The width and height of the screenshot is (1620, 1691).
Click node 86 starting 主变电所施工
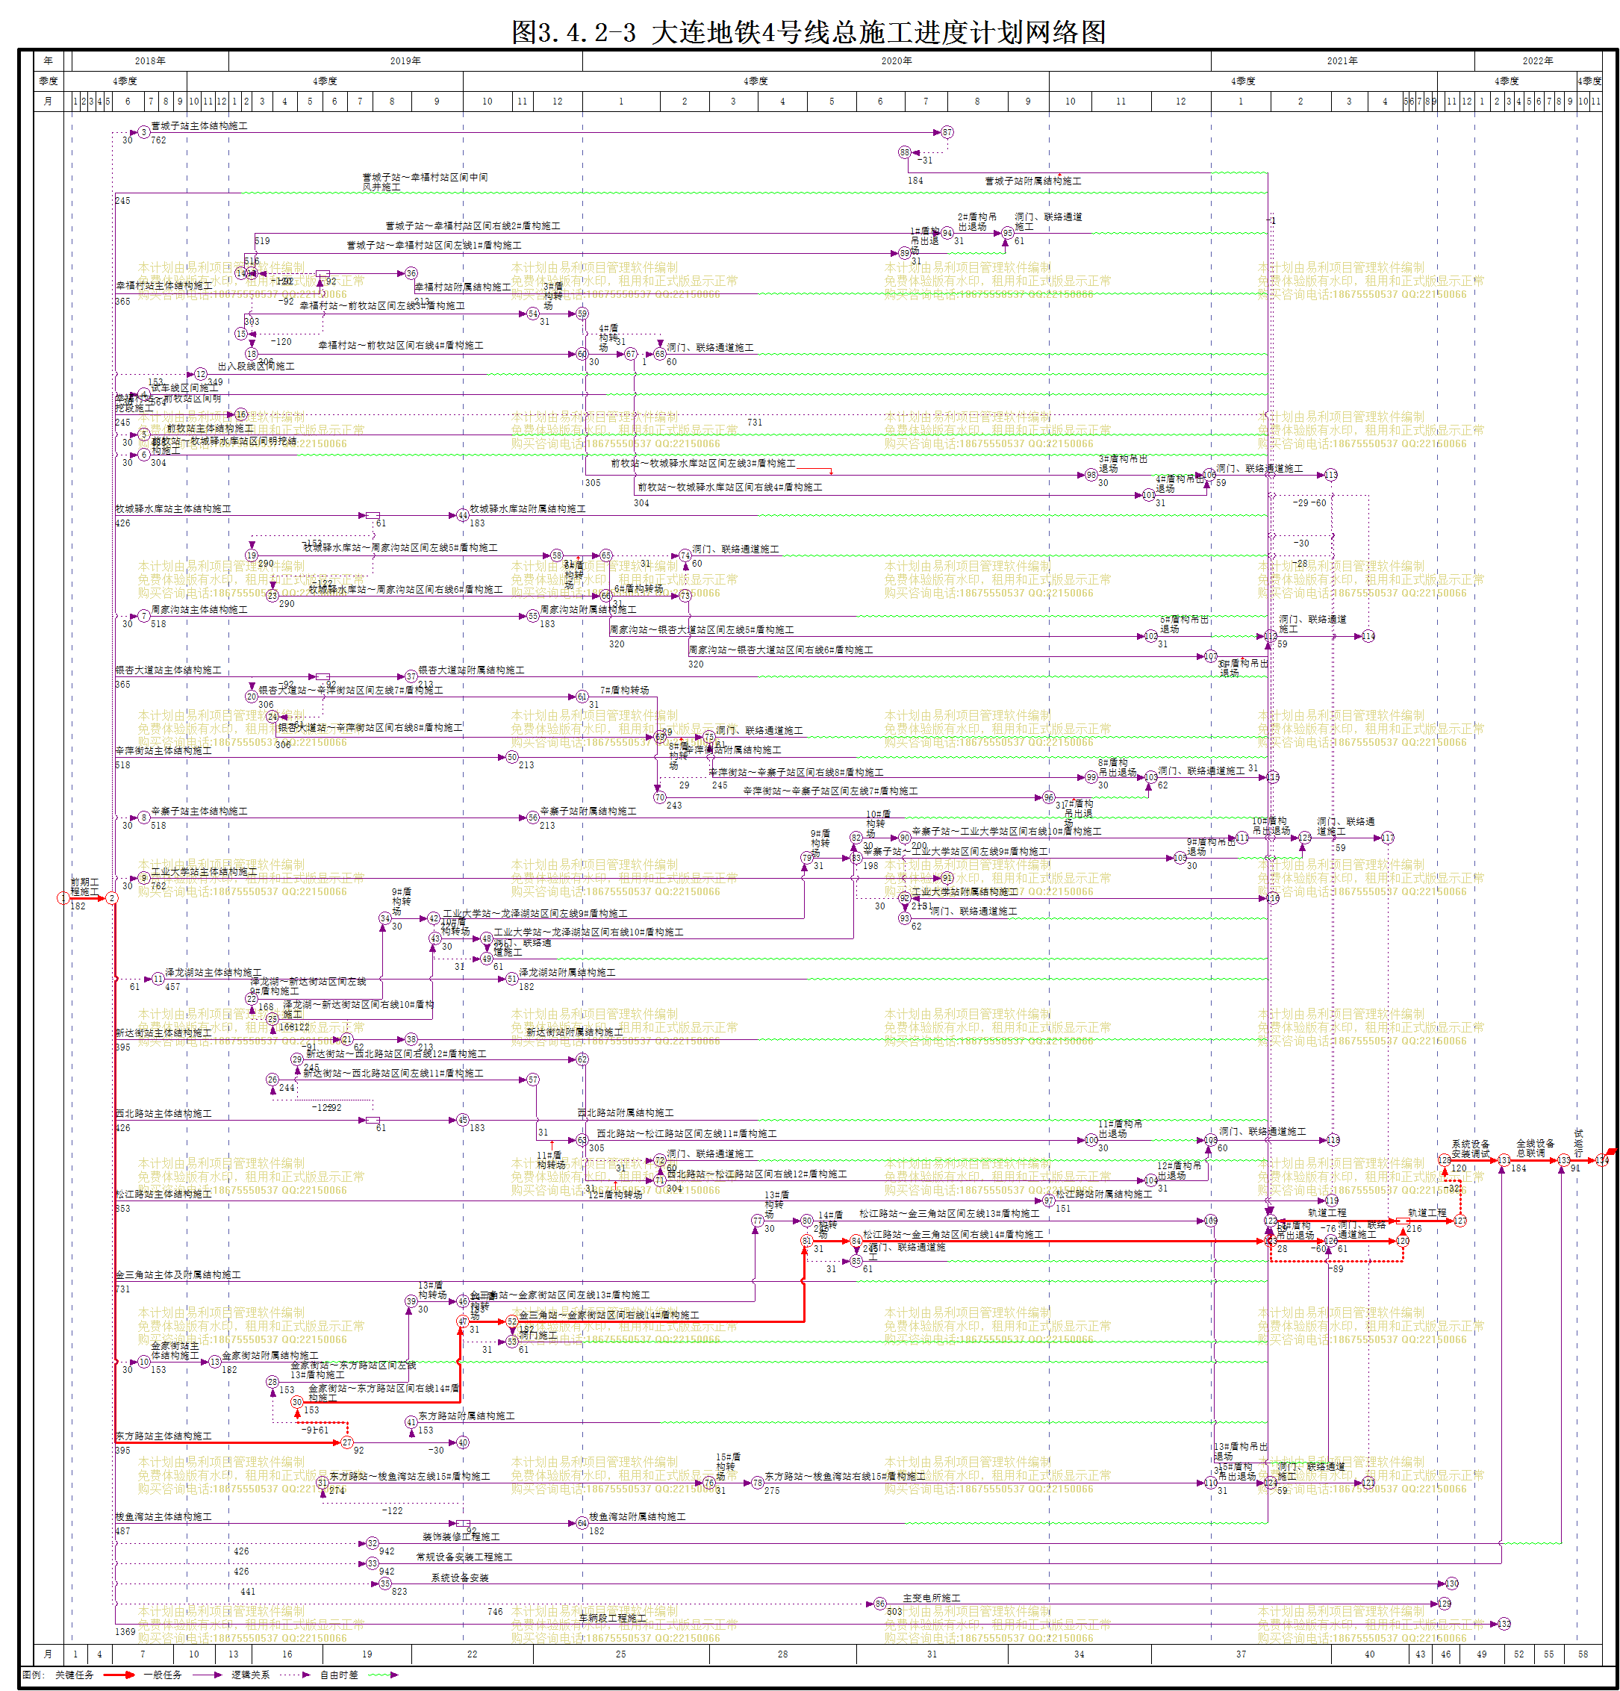(x=880, y=1603)
